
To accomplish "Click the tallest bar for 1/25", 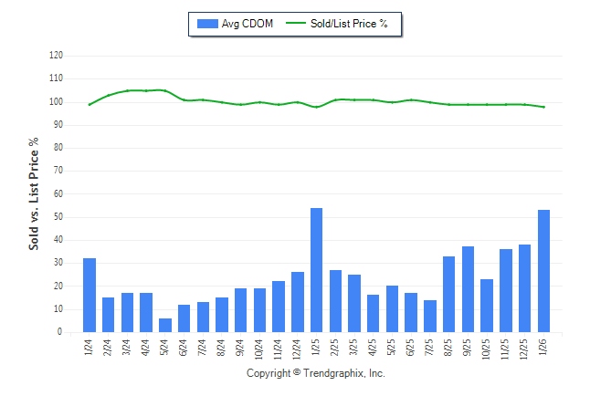I will point(317,270).
